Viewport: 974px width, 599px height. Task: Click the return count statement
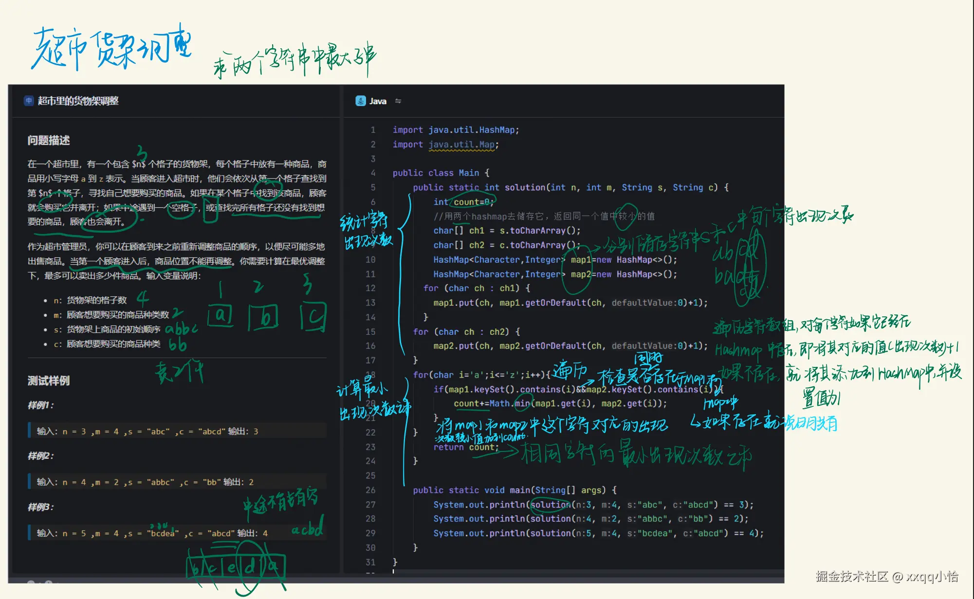point(466,447)
